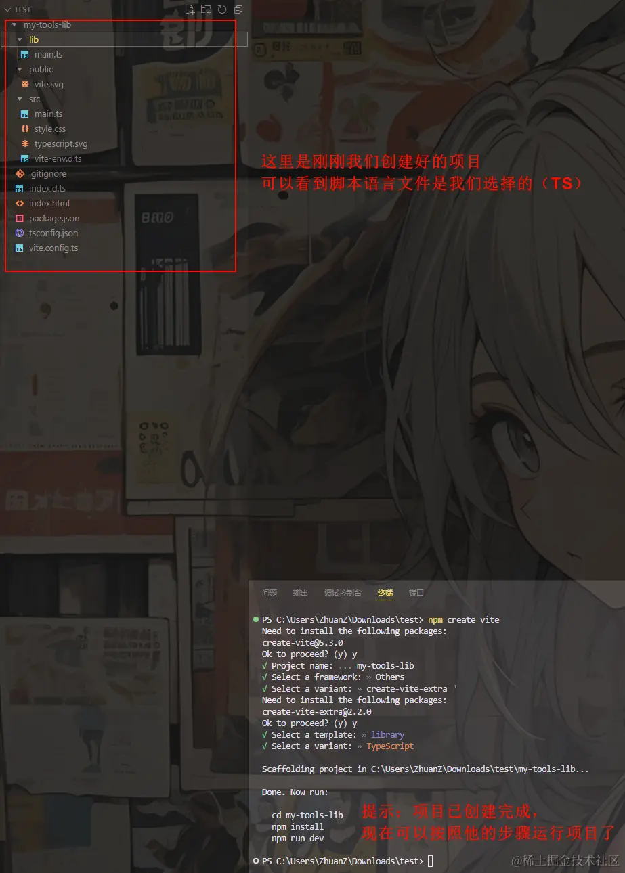Click 'create-vite-extra@2.2.0' terminal text

pos(317,712)
